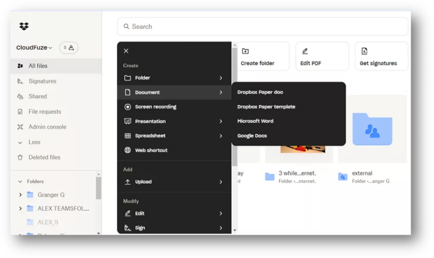The height and width of the screenshot is (258, 434).
Task: Select Microsoft Word
Action: pyautogui.click(x=289, y=121)
